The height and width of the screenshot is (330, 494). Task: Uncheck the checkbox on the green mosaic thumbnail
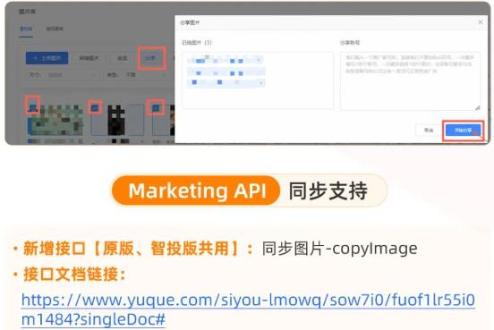click(32, 107)
